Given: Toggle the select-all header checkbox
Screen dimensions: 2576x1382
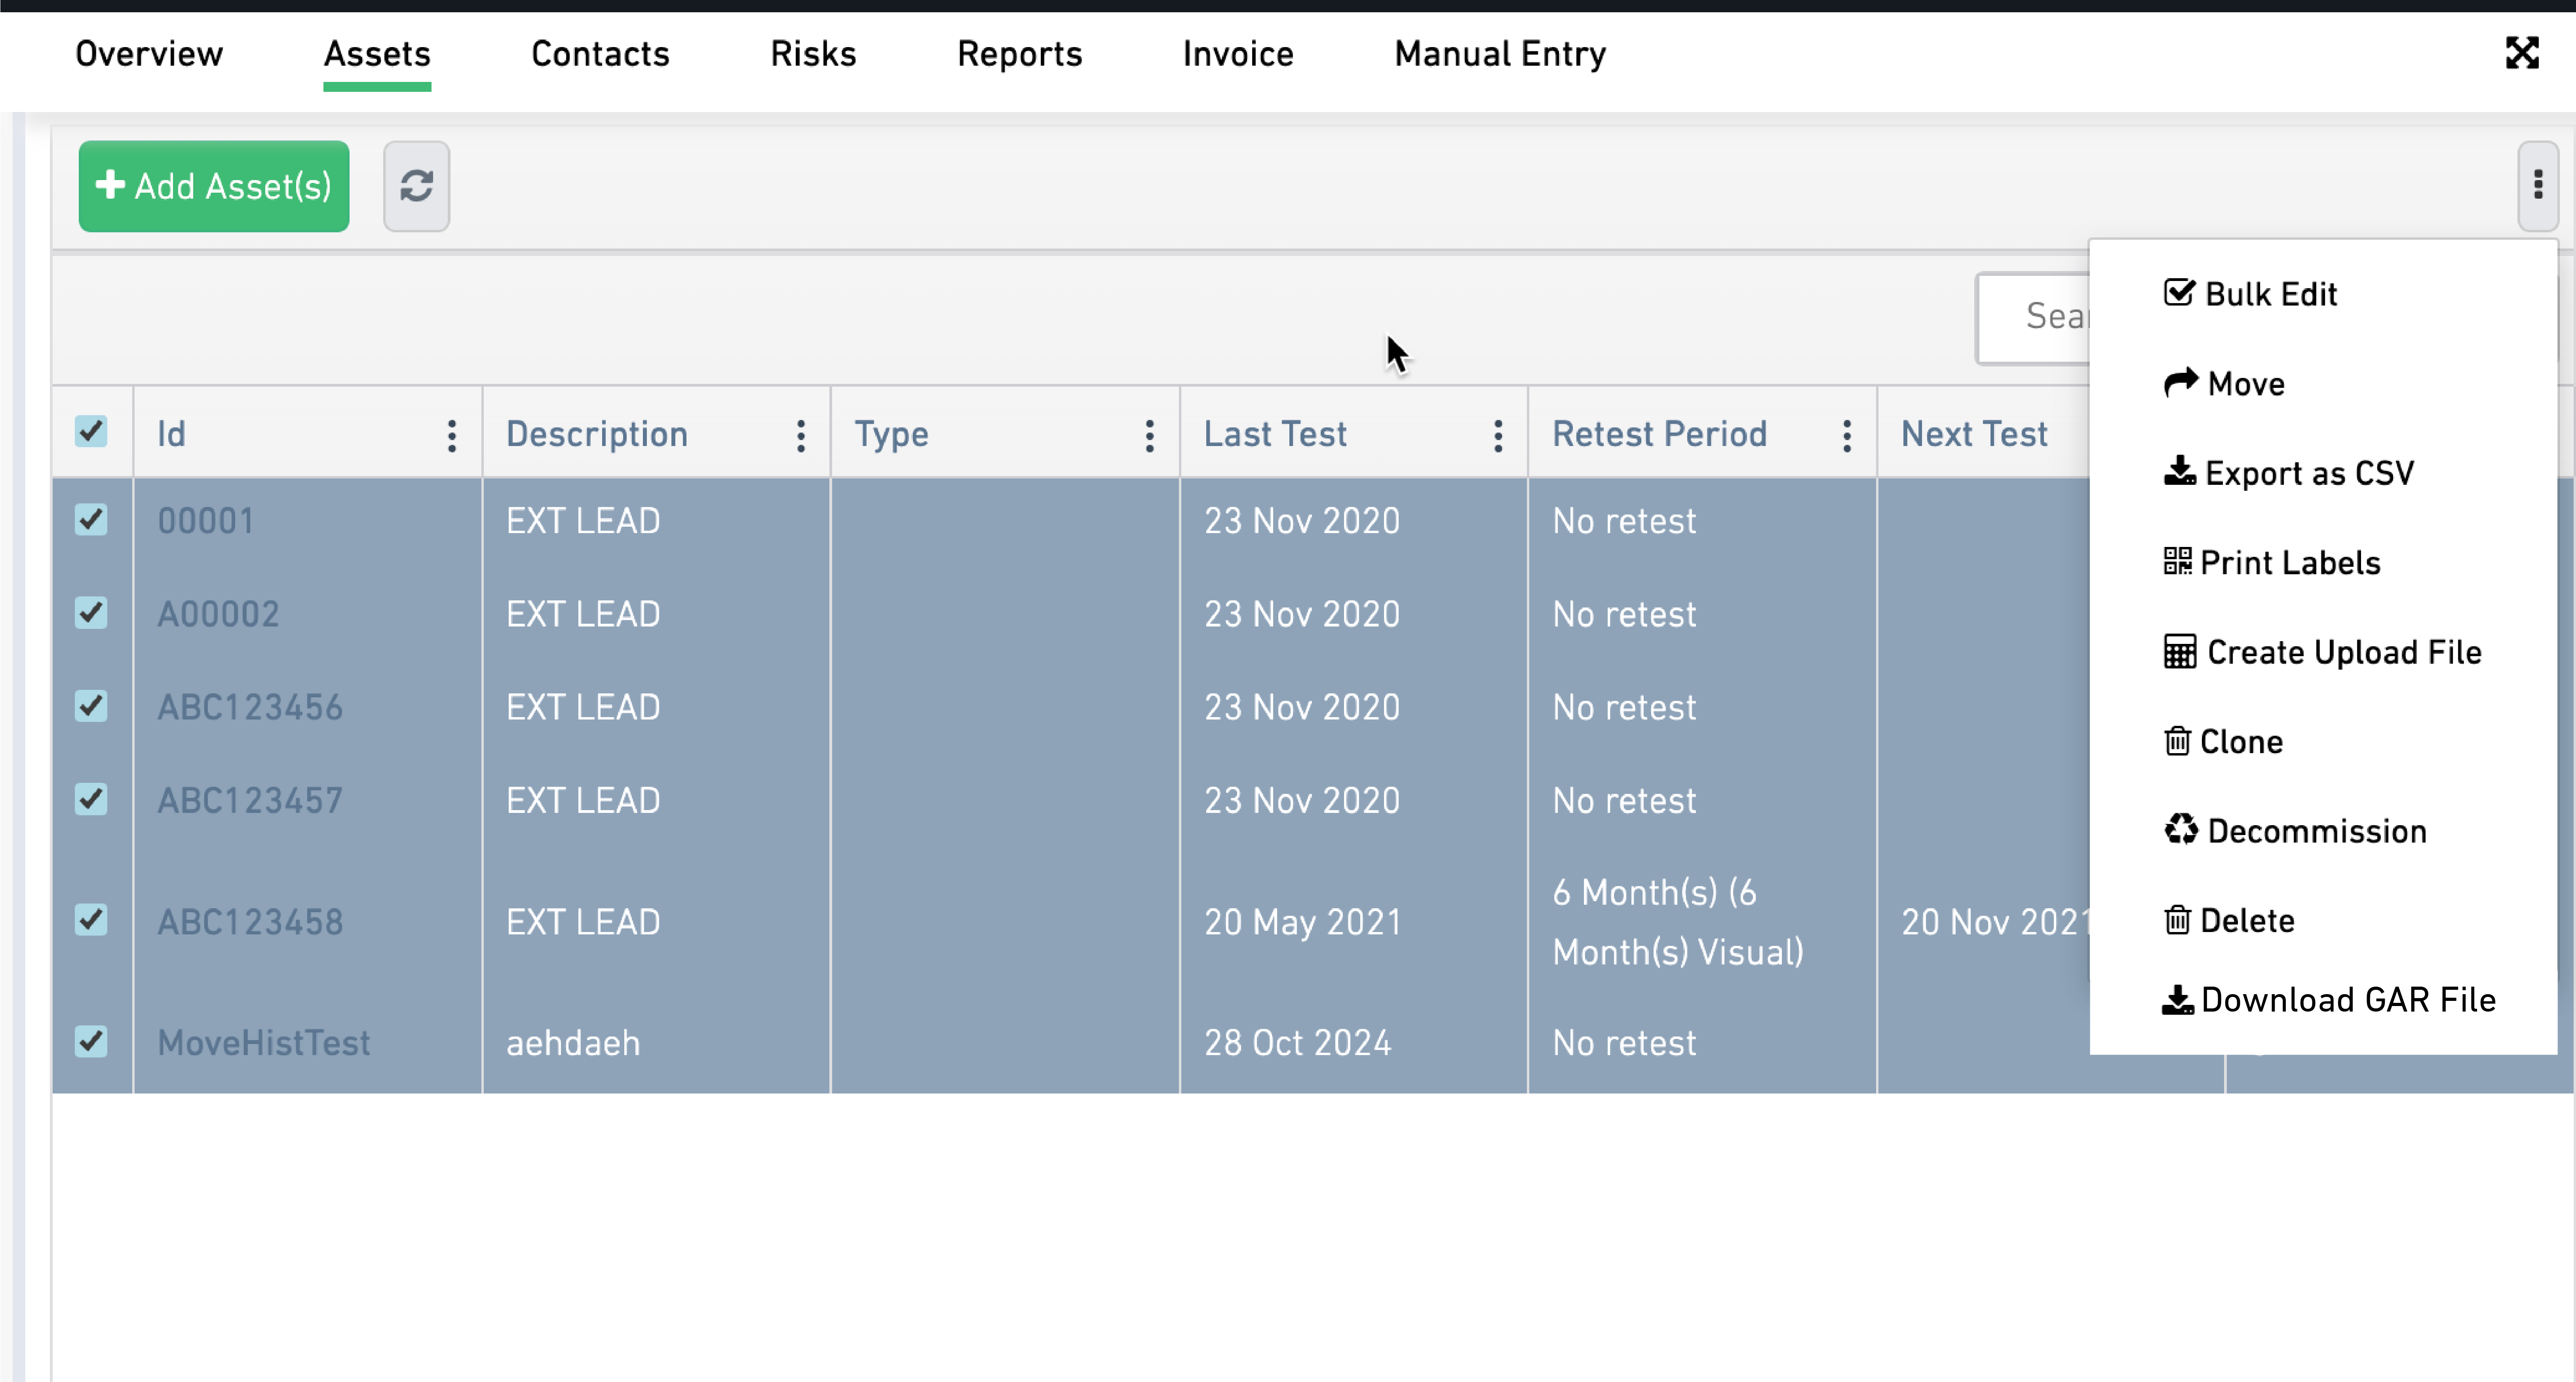Looking at the screenshot, I should coord(91,432).
